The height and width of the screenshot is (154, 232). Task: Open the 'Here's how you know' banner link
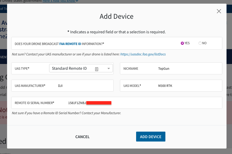pyautogui.click(x=60, y=1)
